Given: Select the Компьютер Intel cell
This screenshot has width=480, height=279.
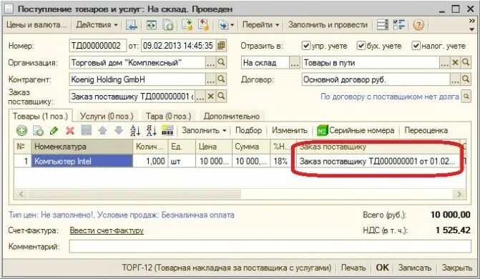Looking at the screenshot, I should tap(82, 161).
